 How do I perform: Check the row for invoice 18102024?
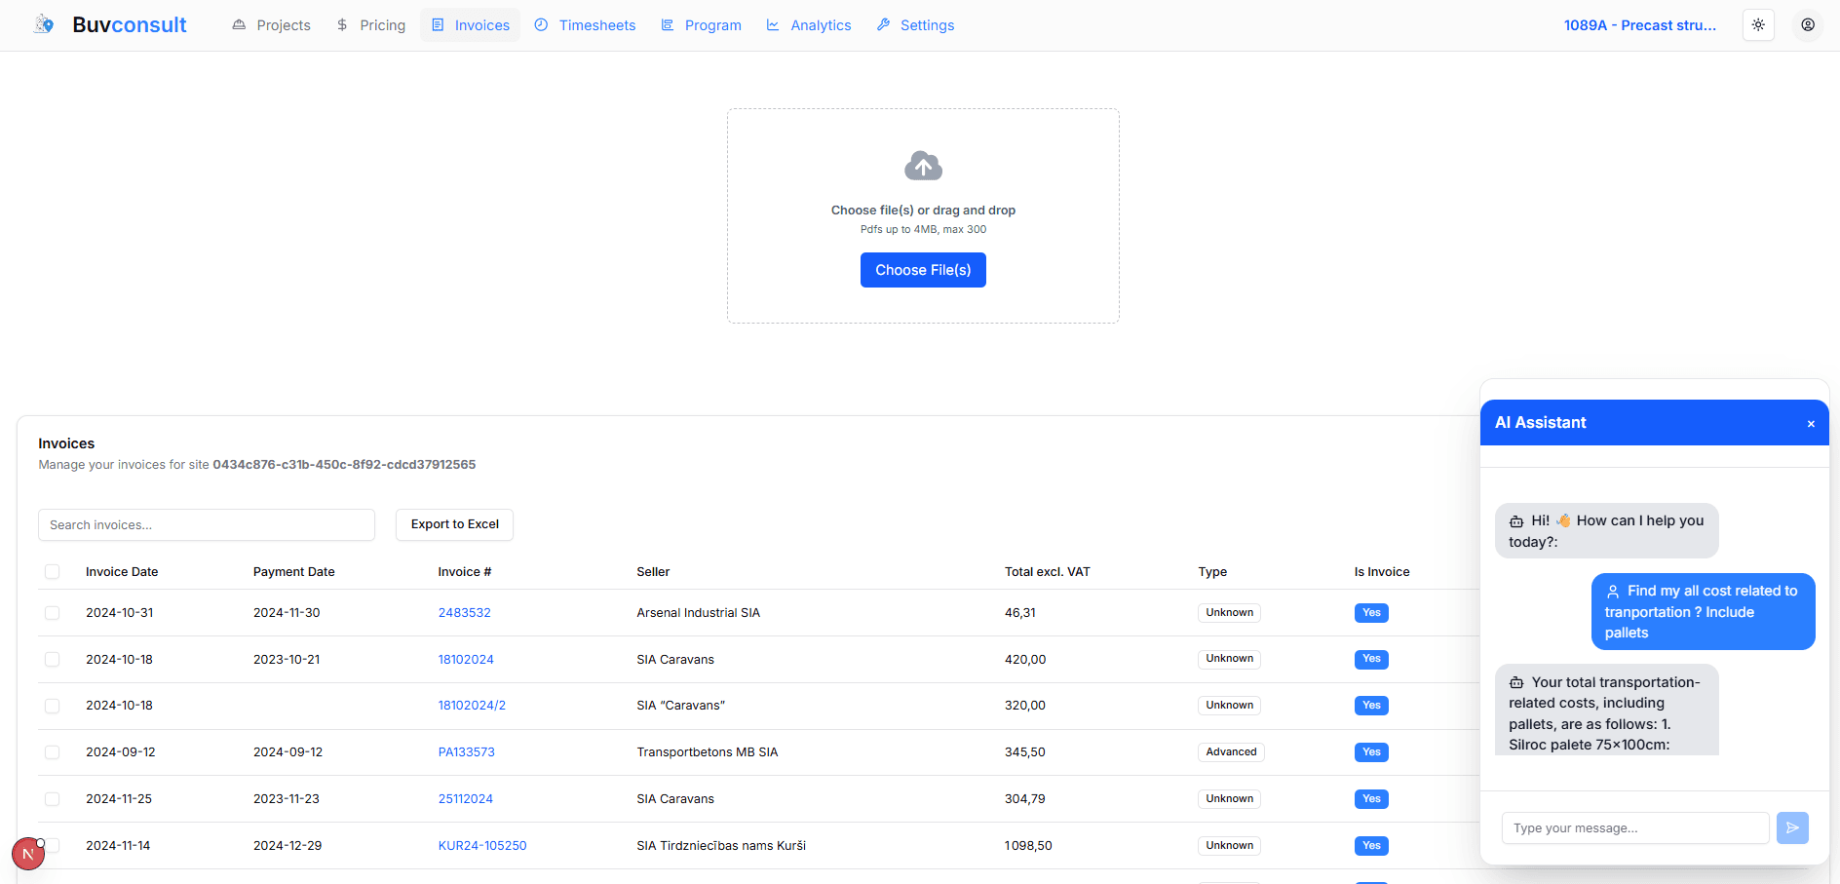pos(53,660)
